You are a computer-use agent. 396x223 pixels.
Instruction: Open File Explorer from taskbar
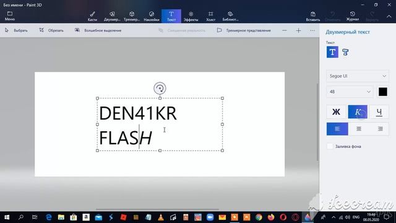[61, 217]
